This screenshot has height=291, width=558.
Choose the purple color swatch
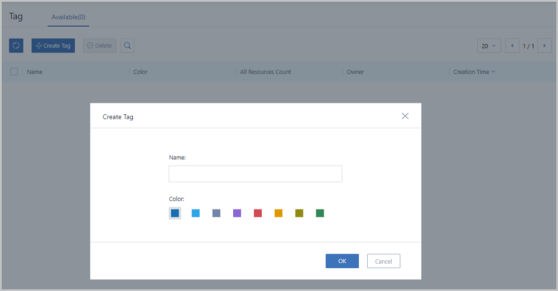(237, 213)
